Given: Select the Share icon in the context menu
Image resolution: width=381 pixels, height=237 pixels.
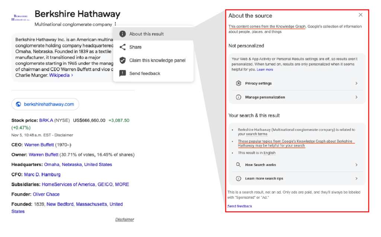Looking at the screenshot, I should (123, 47).
